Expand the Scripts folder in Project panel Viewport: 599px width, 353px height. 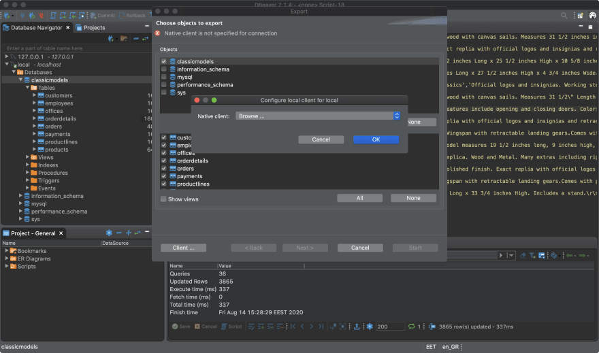click(x=7, y=266)
